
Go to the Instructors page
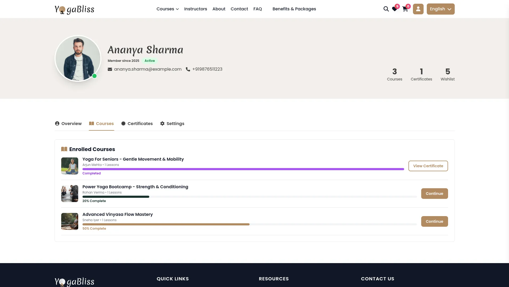click(195, 9)
